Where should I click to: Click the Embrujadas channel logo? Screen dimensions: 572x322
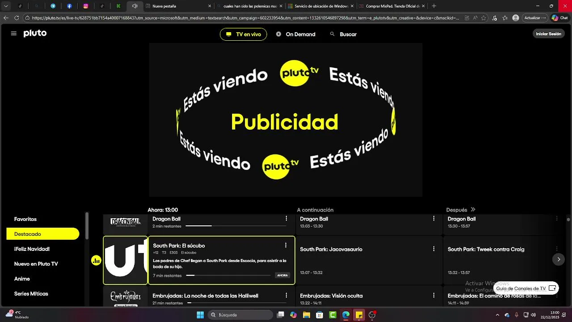[126, 298]
